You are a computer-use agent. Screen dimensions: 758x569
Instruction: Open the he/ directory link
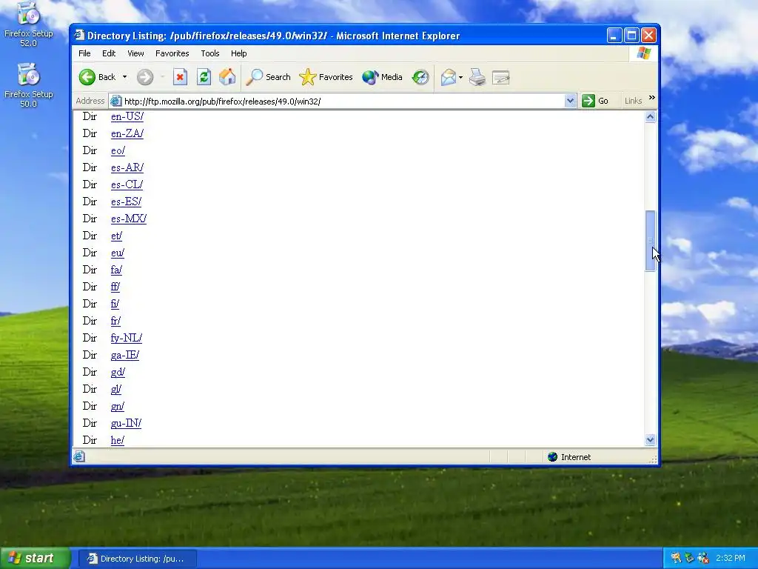[x=118, y=440]
